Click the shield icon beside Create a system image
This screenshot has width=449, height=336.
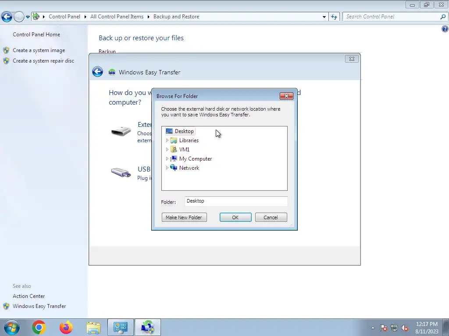(x=6, y=50)
